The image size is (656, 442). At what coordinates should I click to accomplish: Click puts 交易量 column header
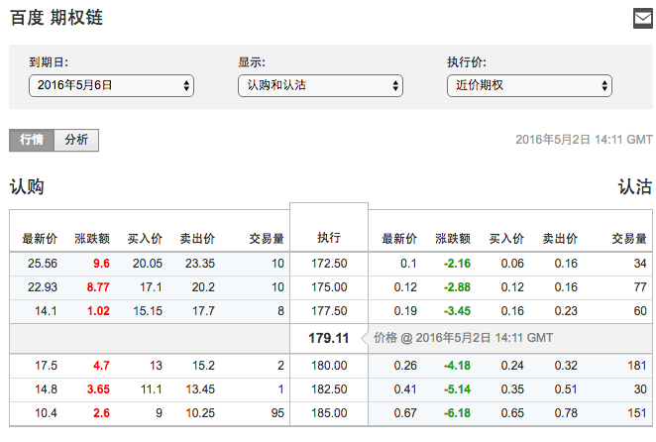pos(628,238)
